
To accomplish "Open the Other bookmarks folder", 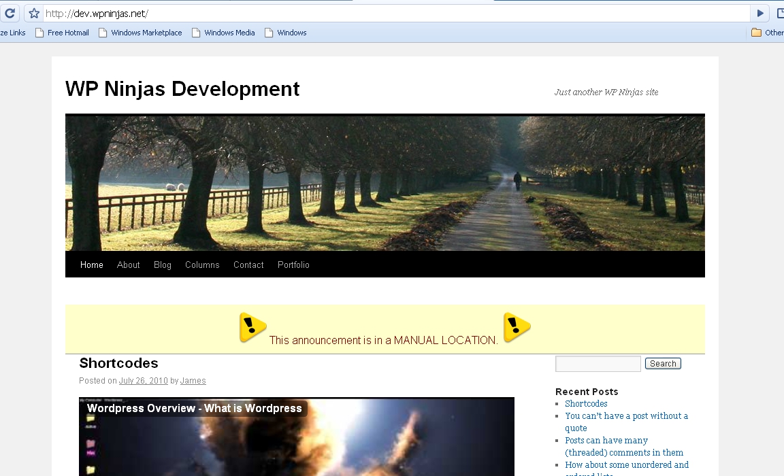I will tap(767, 33).
